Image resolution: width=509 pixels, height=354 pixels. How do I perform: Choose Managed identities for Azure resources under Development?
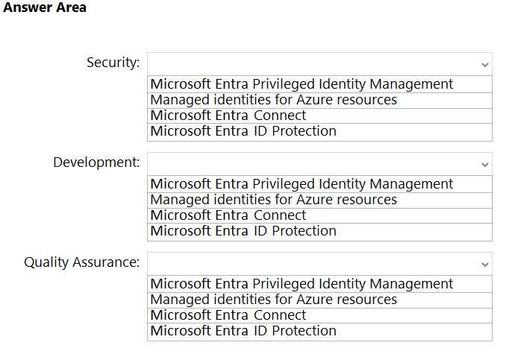(x=273, y=200)
